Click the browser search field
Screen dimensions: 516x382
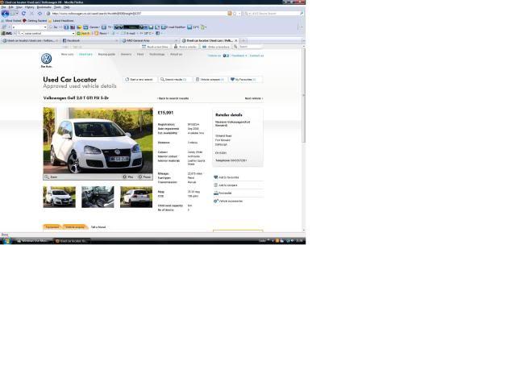click(x=273, y=14)
